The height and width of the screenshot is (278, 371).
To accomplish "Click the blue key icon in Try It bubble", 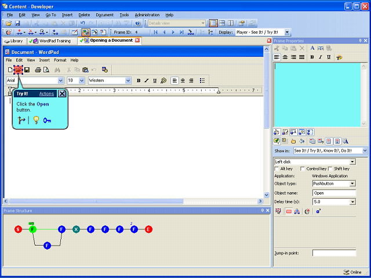I will [x=47, y=120].
